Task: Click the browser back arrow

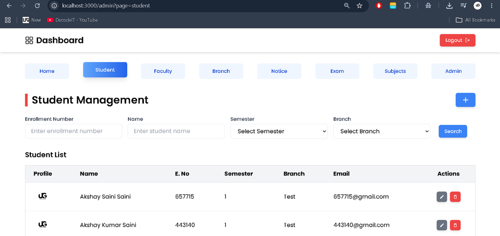Action: 9,6
